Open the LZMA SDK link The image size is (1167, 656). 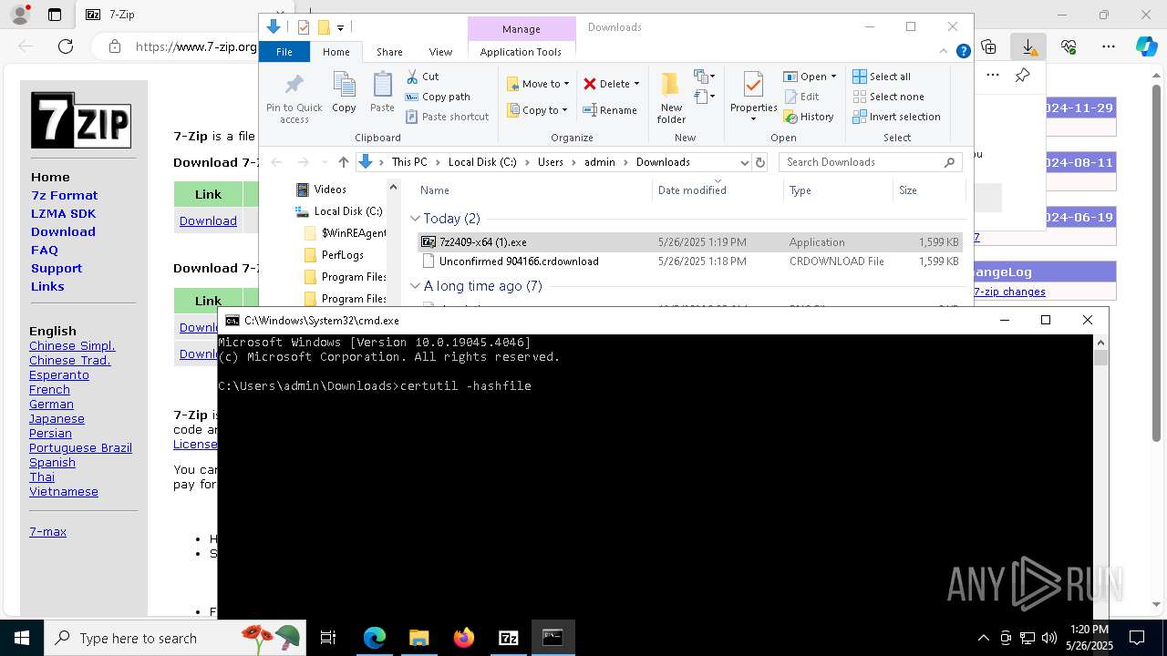click(63, 213)
